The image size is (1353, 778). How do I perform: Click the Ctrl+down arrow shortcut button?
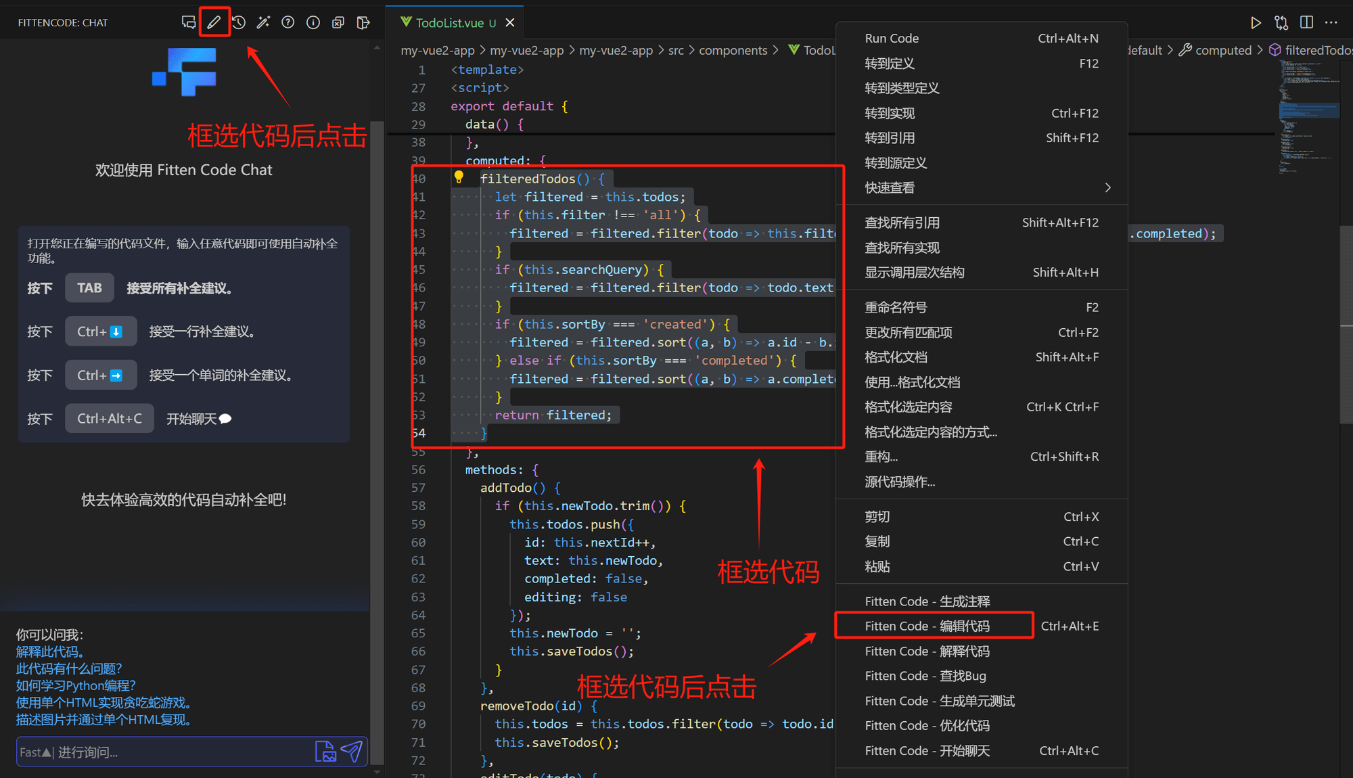click(x=101, y=331)
